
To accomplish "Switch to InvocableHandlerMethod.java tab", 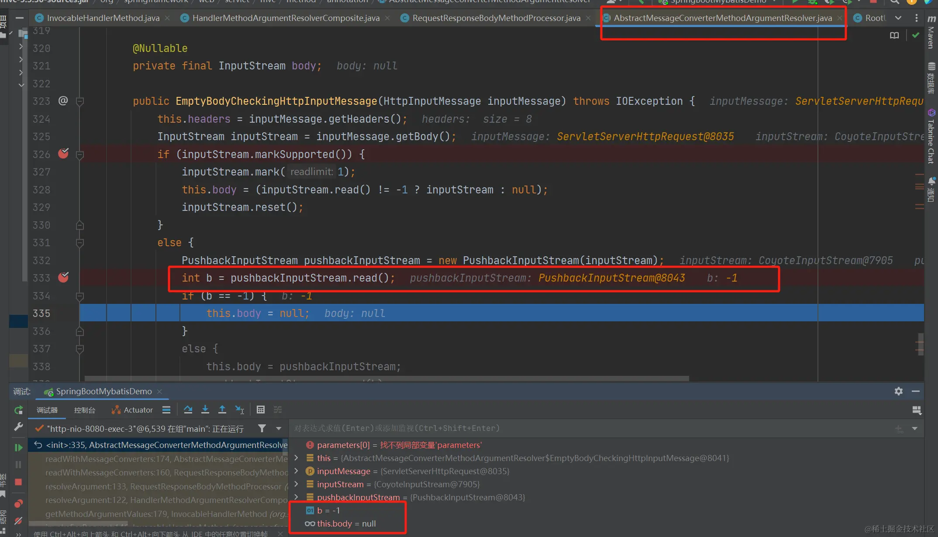I will (103, 18).
